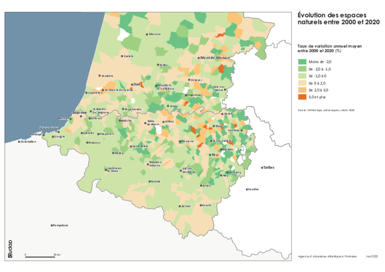Screen dimensions: 385x272
Task: Click the Salies-de-Béarn label
Action: [x=153, y=123]
